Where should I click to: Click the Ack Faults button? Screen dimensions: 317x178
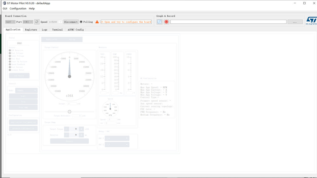click(19, 76)
